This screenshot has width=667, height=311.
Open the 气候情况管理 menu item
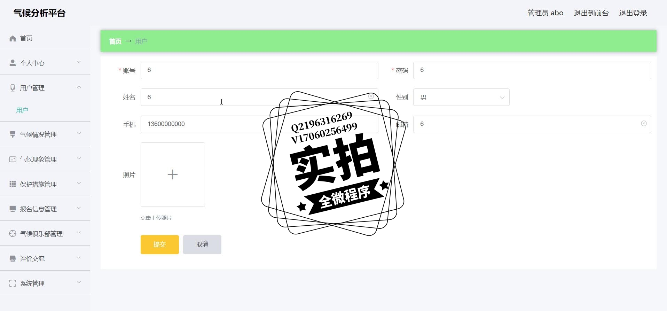point(45,134)
